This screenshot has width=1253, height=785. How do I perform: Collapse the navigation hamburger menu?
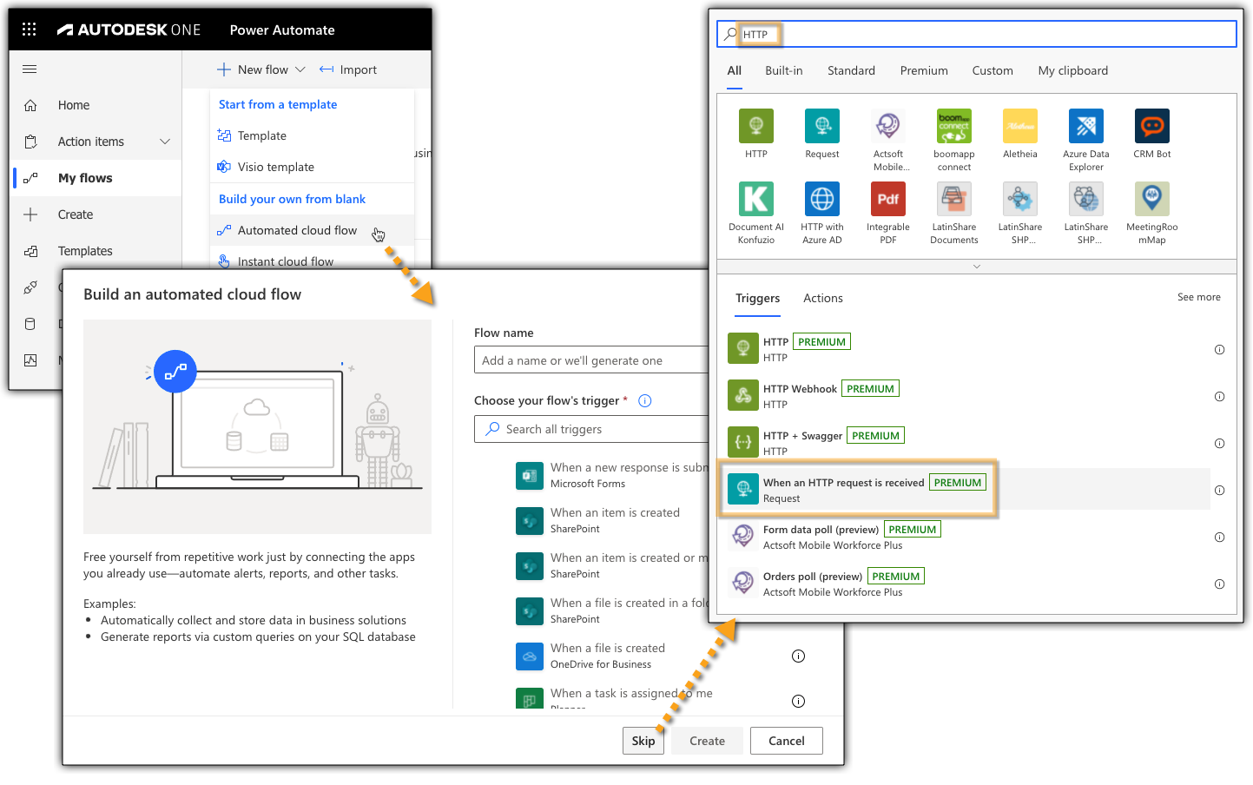tap(30, 69)
